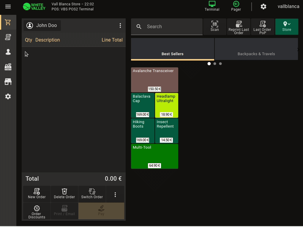The image size is (303, 227).
Task: Switch to Backpacks & Travels tab
Action: tap(256, 49)
